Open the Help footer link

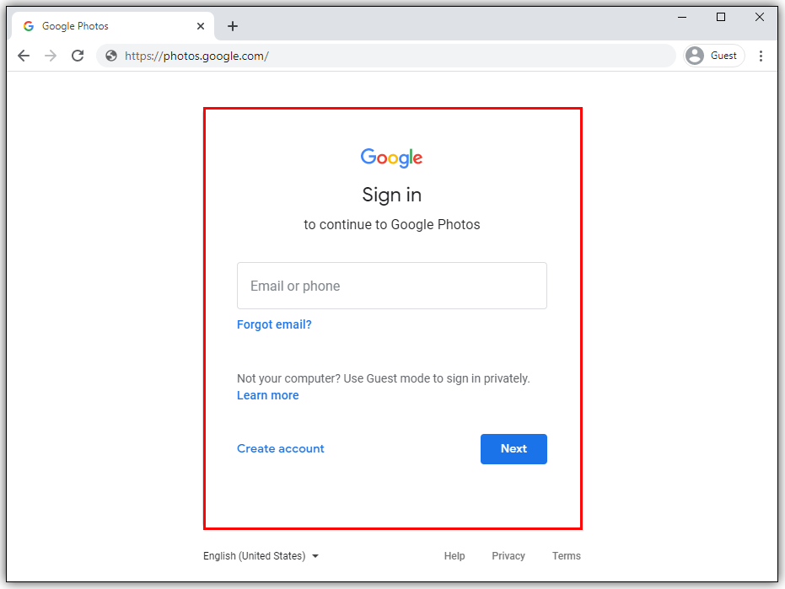(454, 556)
